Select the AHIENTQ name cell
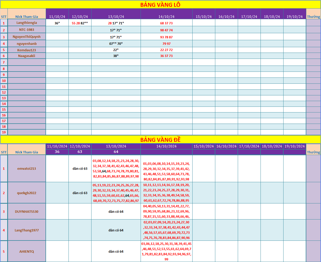 27,251
